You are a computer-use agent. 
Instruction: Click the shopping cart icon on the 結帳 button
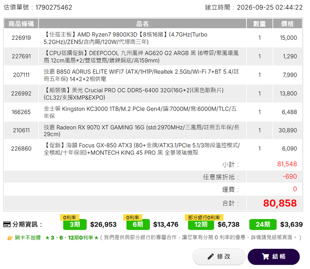(x=265, y=256)
